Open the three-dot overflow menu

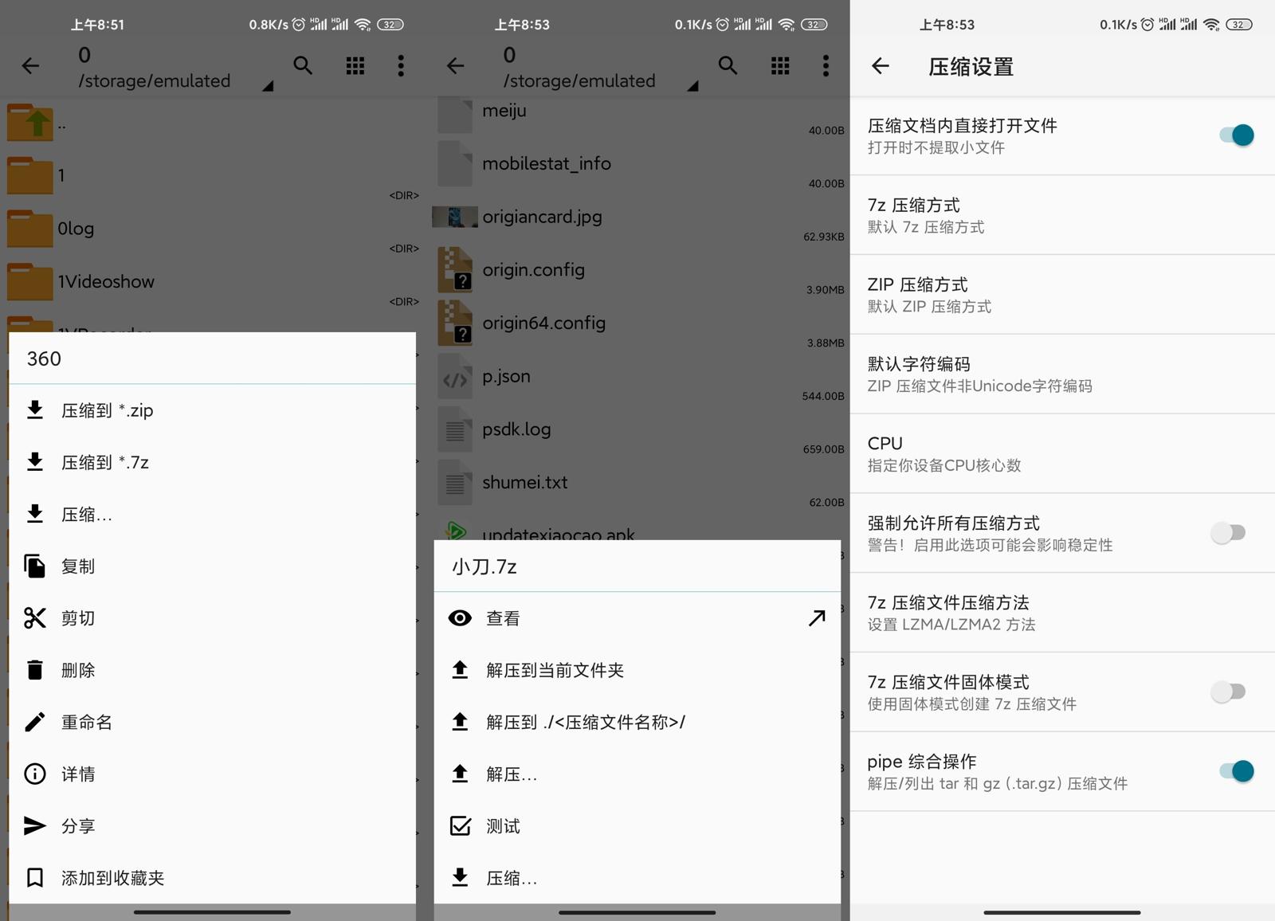(401, 66)
